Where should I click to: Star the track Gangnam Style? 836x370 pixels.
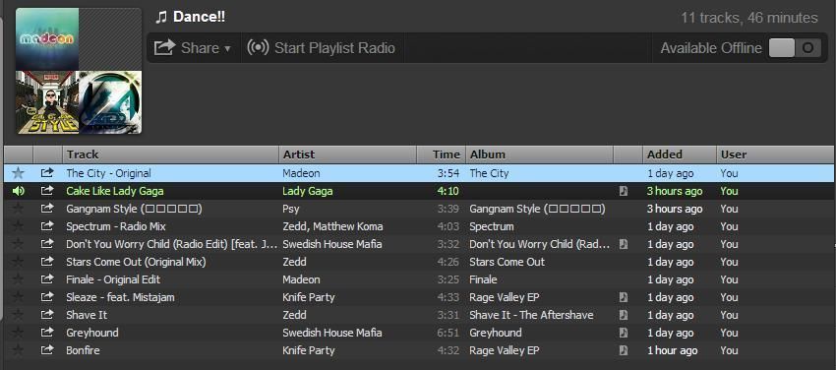click(x=18, y=209)
